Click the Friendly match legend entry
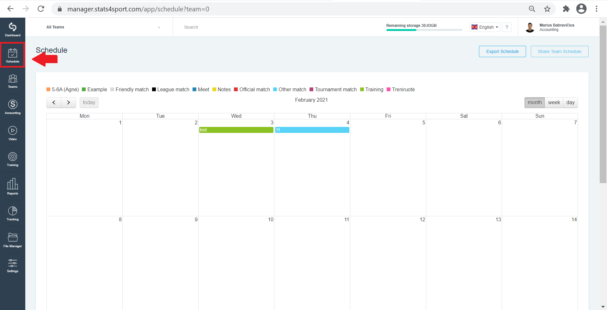This screenshot has height=310, width=607. 130,90
